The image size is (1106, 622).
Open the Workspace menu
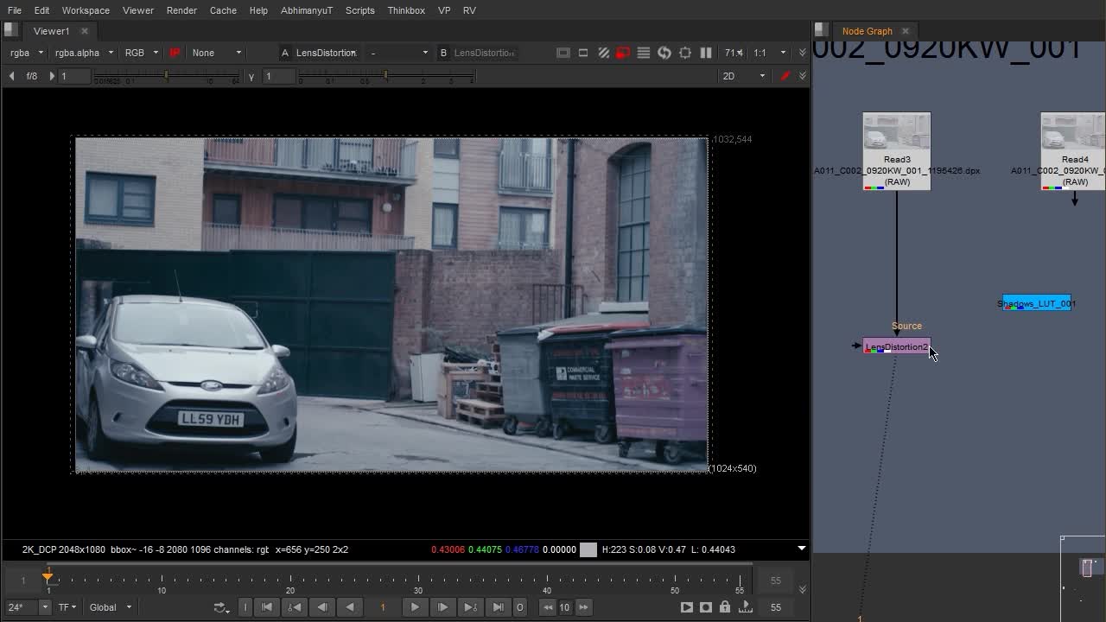point(86,10)
